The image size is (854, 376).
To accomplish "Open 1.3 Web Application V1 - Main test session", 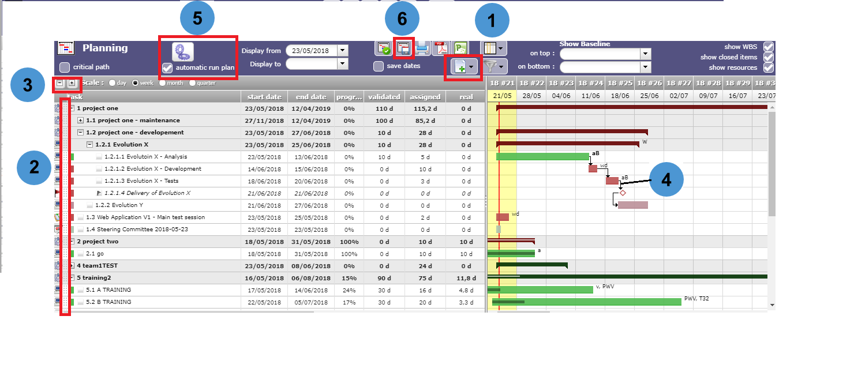I will (145, 217).
